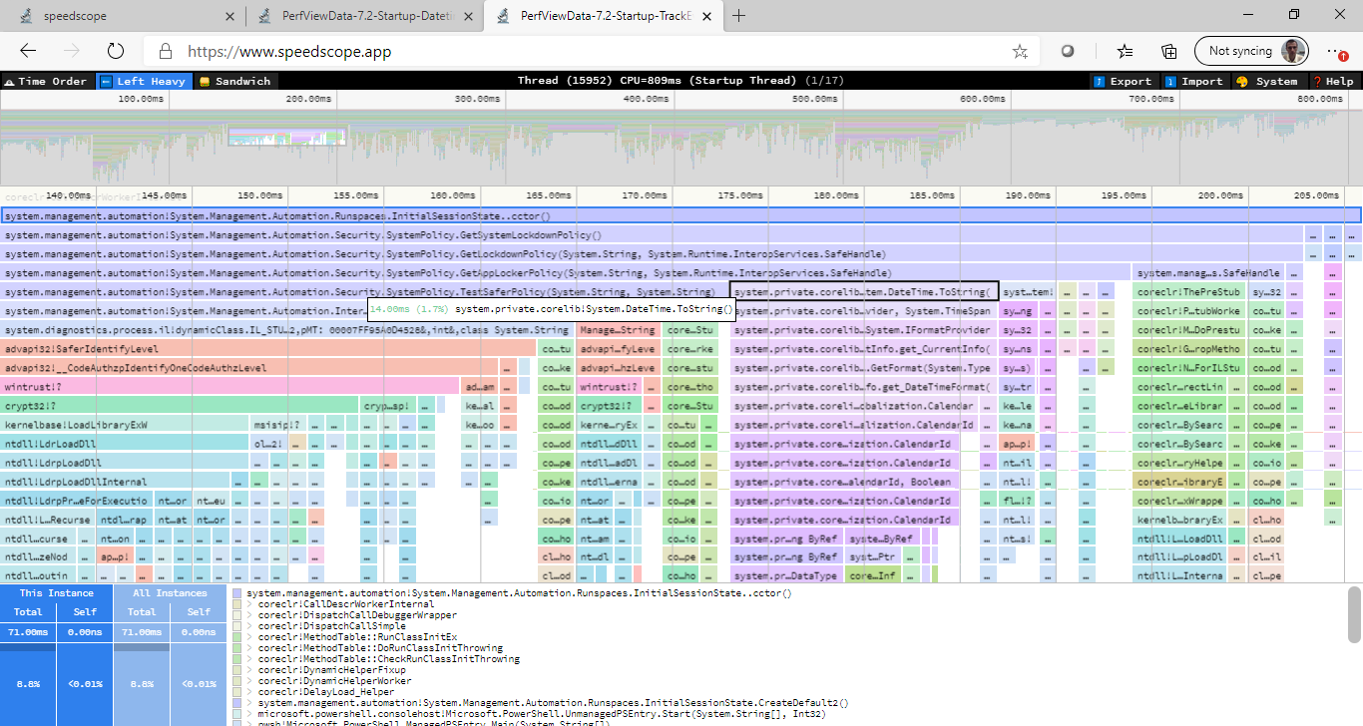This screenshot has width=1363, height=726.
Task: Select the Left Heavy view
Action: point(144,81)
